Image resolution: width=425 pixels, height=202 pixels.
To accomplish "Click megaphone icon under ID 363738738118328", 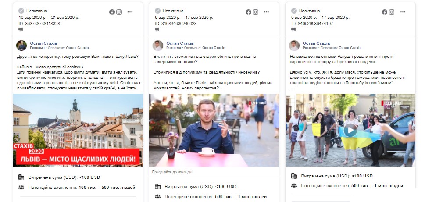I will click(21, 29).
